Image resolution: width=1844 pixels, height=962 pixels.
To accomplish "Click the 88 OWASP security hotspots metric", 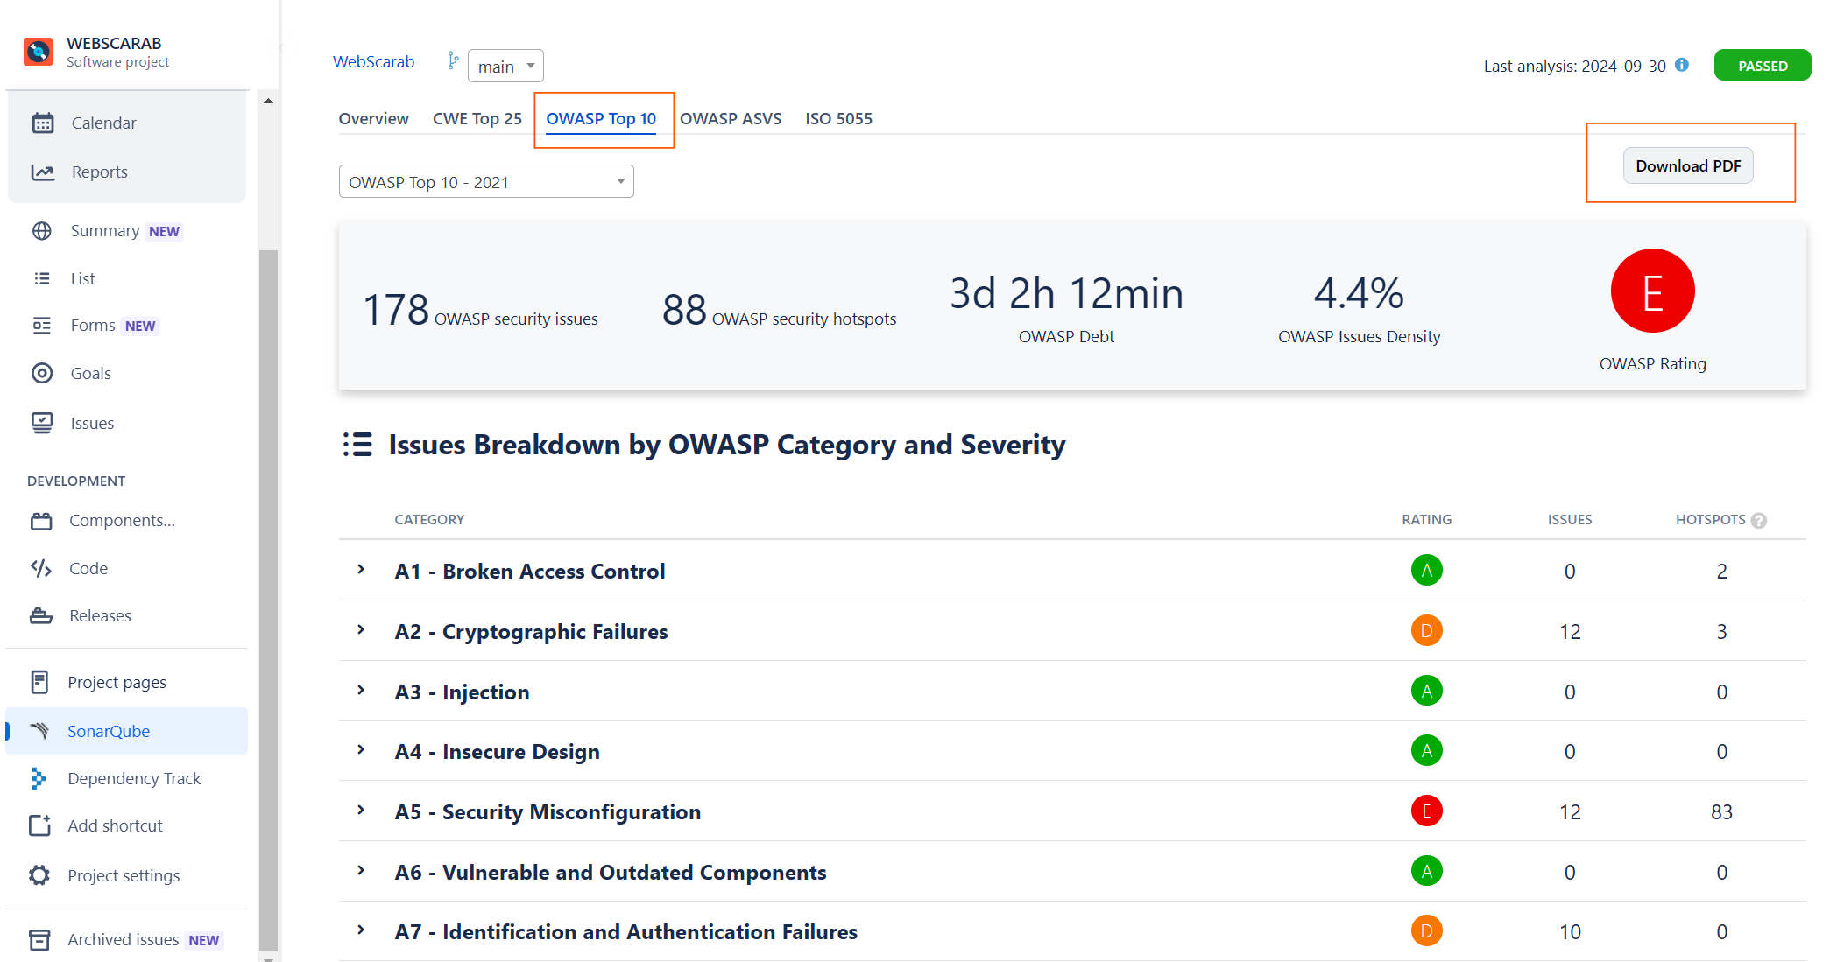I will click(x=779, y=310).
